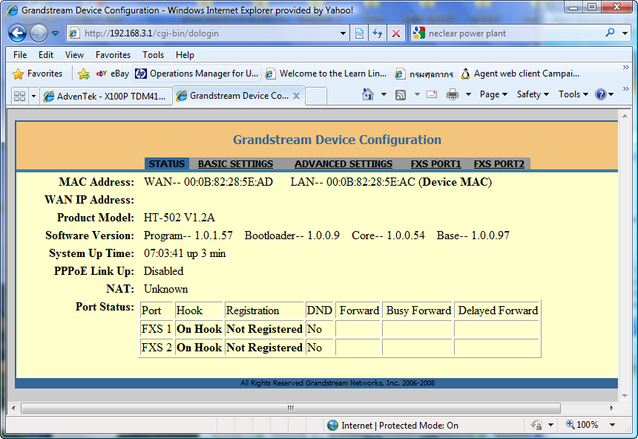The image size is (638, 439).
Task: Click the browser Forward arrow button
Action: click(x=39, y=33)
